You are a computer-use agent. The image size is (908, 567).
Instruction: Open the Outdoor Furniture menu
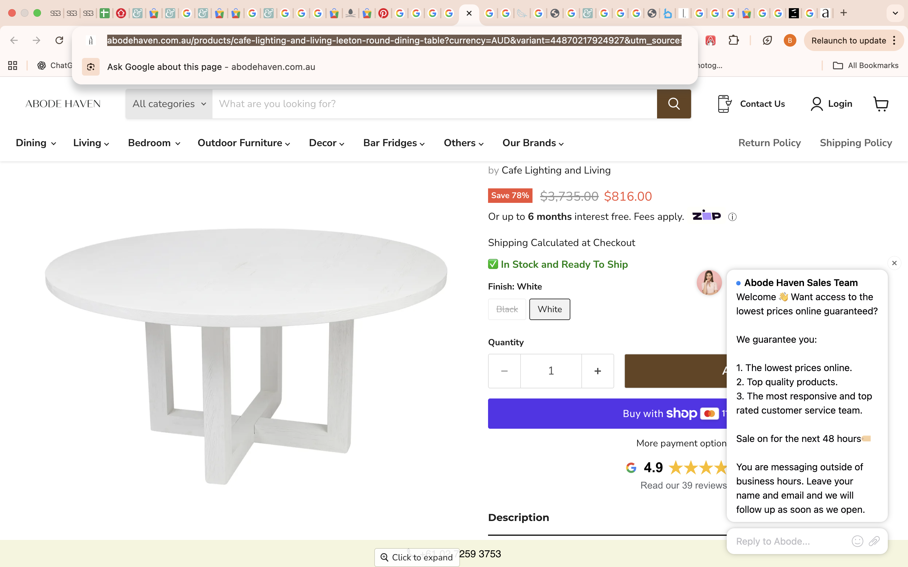click(x=243, y=143)
